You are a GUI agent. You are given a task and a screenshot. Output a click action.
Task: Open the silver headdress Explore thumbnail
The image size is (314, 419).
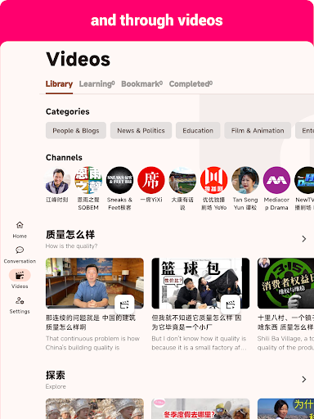(x=95, y=408)
